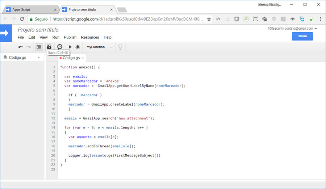
Task: Click the blue Share button
Action: tap(302, 36)
